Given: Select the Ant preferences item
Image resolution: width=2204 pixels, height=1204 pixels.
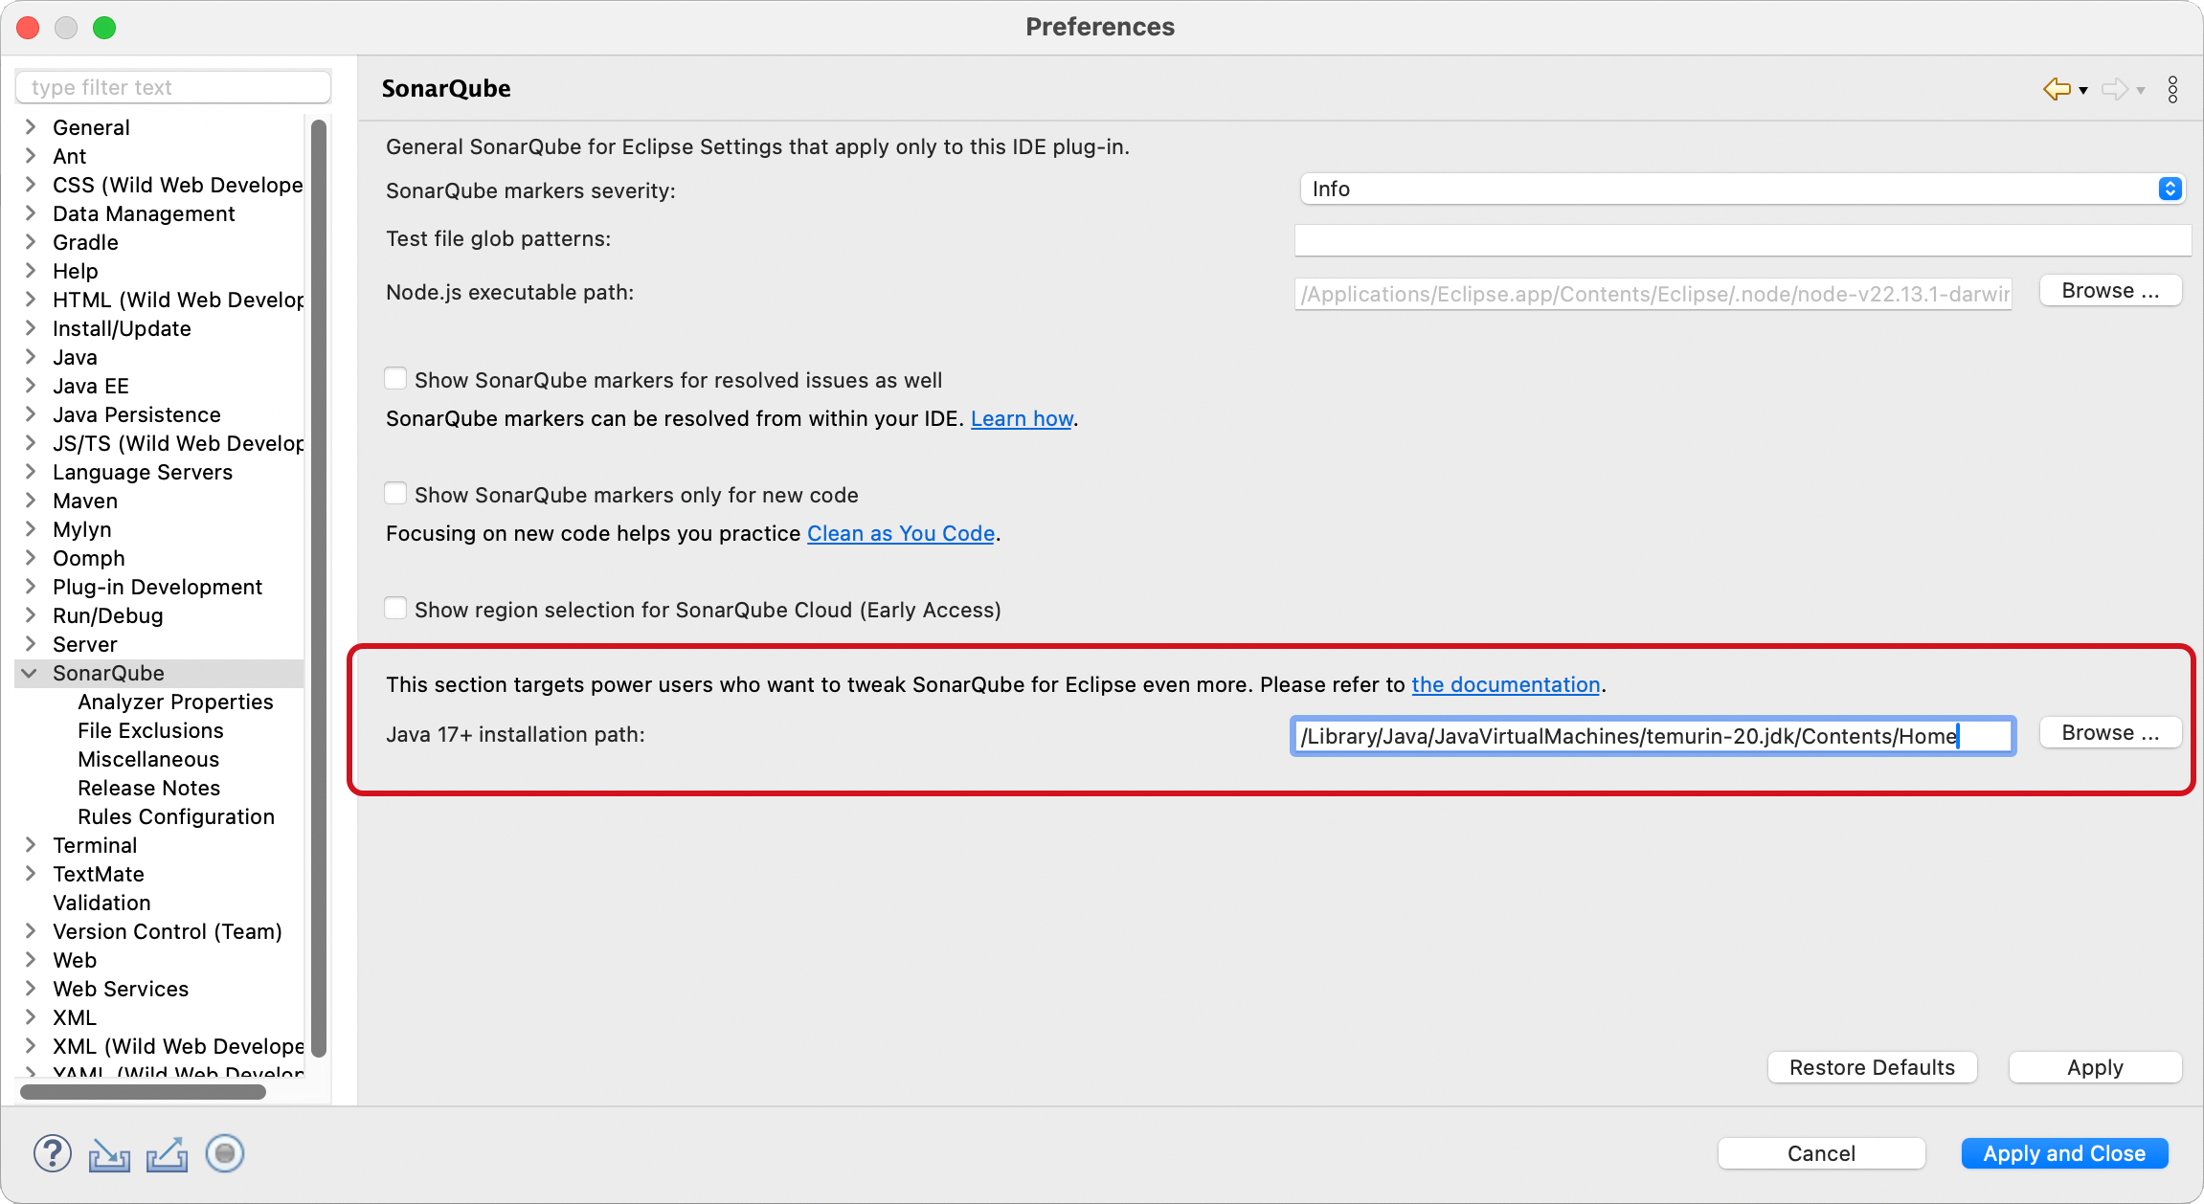Looking at the screenshot, I should tap(69, 156).
